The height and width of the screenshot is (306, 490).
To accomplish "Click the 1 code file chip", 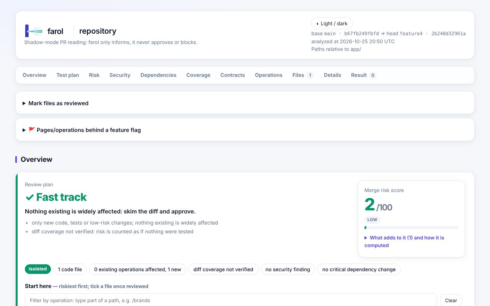I will tap(70, 269).
